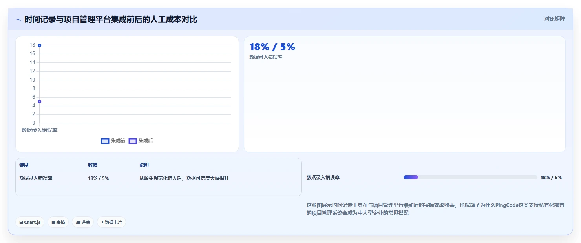Click the 18% / 5% card value
581x243 pixels.
click(272, 47)
